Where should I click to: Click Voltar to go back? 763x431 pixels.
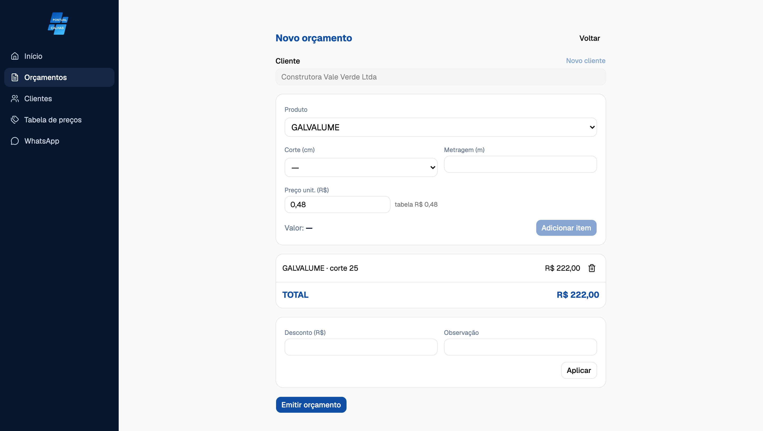pos(589,38)
